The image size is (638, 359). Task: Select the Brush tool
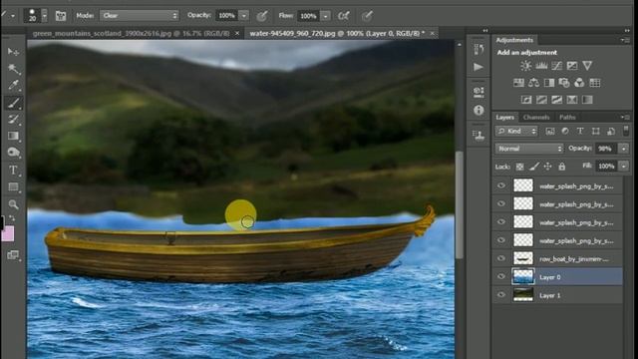click(x=13, y=103)
